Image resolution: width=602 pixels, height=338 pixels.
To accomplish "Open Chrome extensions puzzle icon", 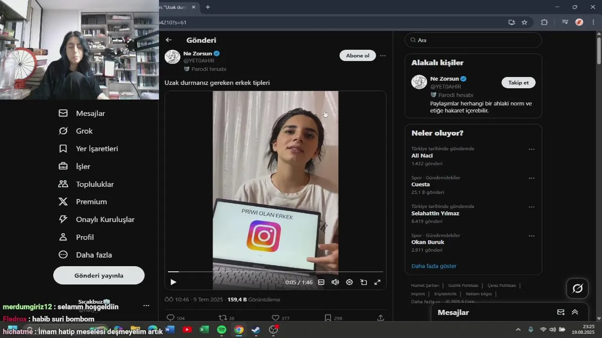I will pyautogui.click(x=544, y=22).
